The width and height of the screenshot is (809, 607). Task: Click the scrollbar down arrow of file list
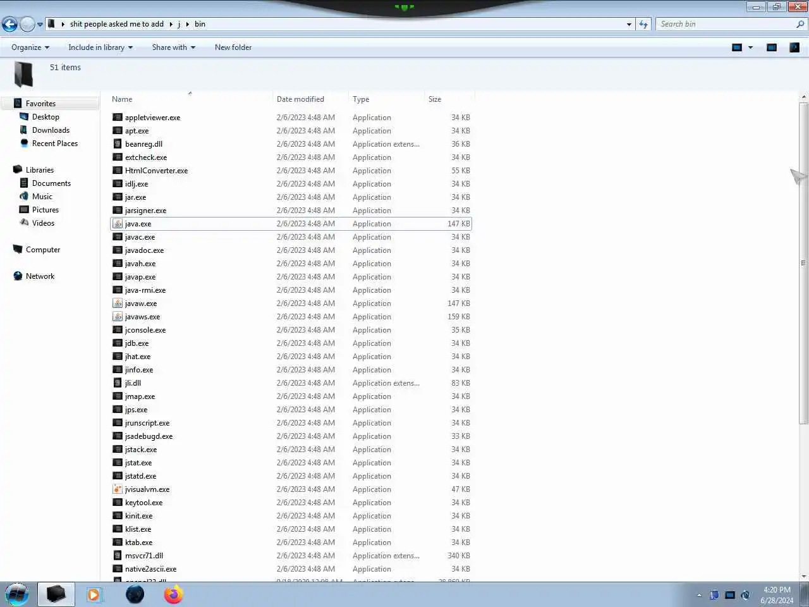point(804,576)
